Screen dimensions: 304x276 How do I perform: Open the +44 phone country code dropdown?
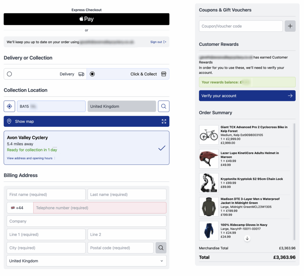coord(20,208)
